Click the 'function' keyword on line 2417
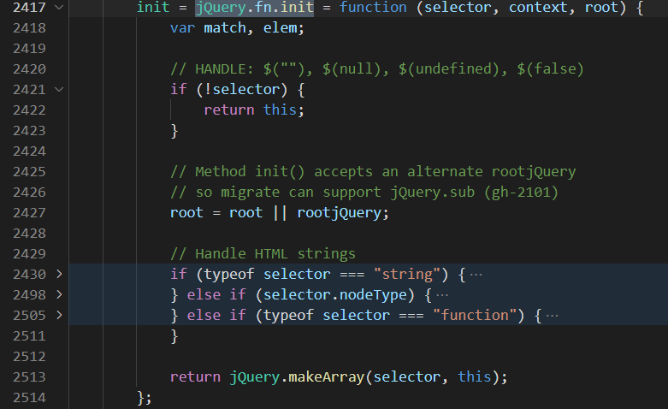 373,8
